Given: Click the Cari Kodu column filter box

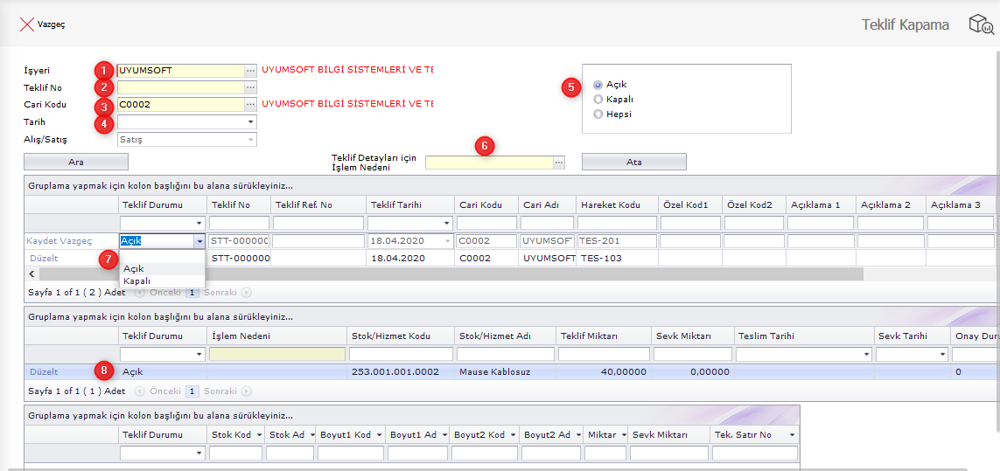Looking at the screenshot, I should pos(486,223).
